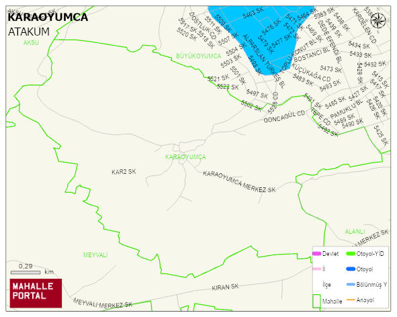Click the KARDELEN CD street label

[x=364, y=26]
